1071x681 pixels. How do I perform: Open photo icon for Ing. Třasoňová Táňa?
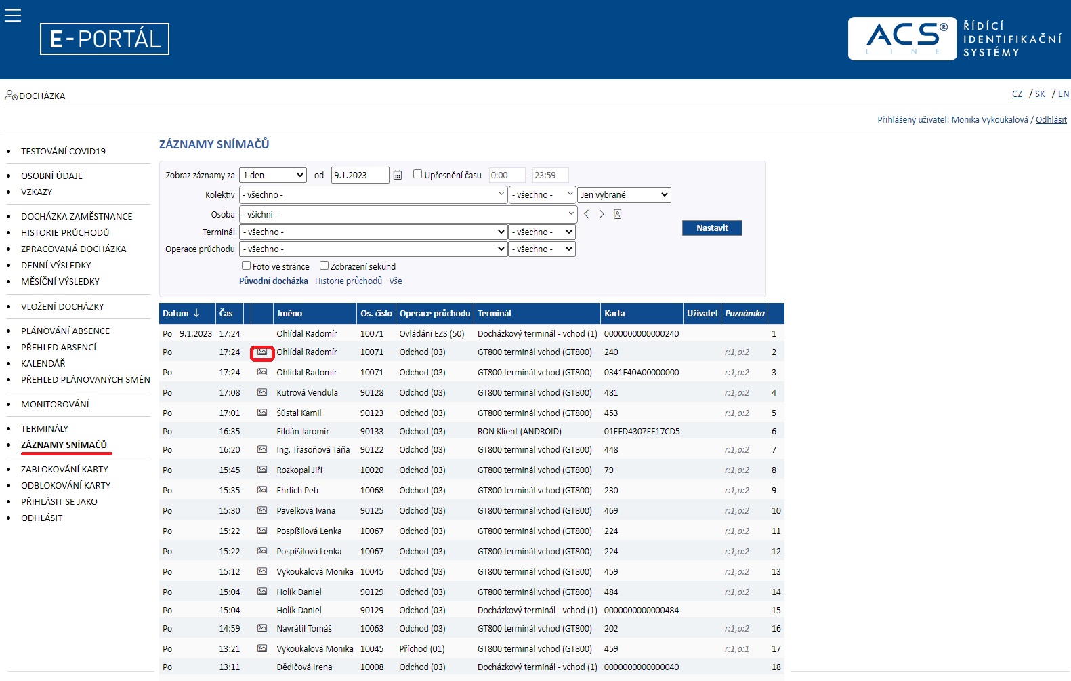coord(262,449)
